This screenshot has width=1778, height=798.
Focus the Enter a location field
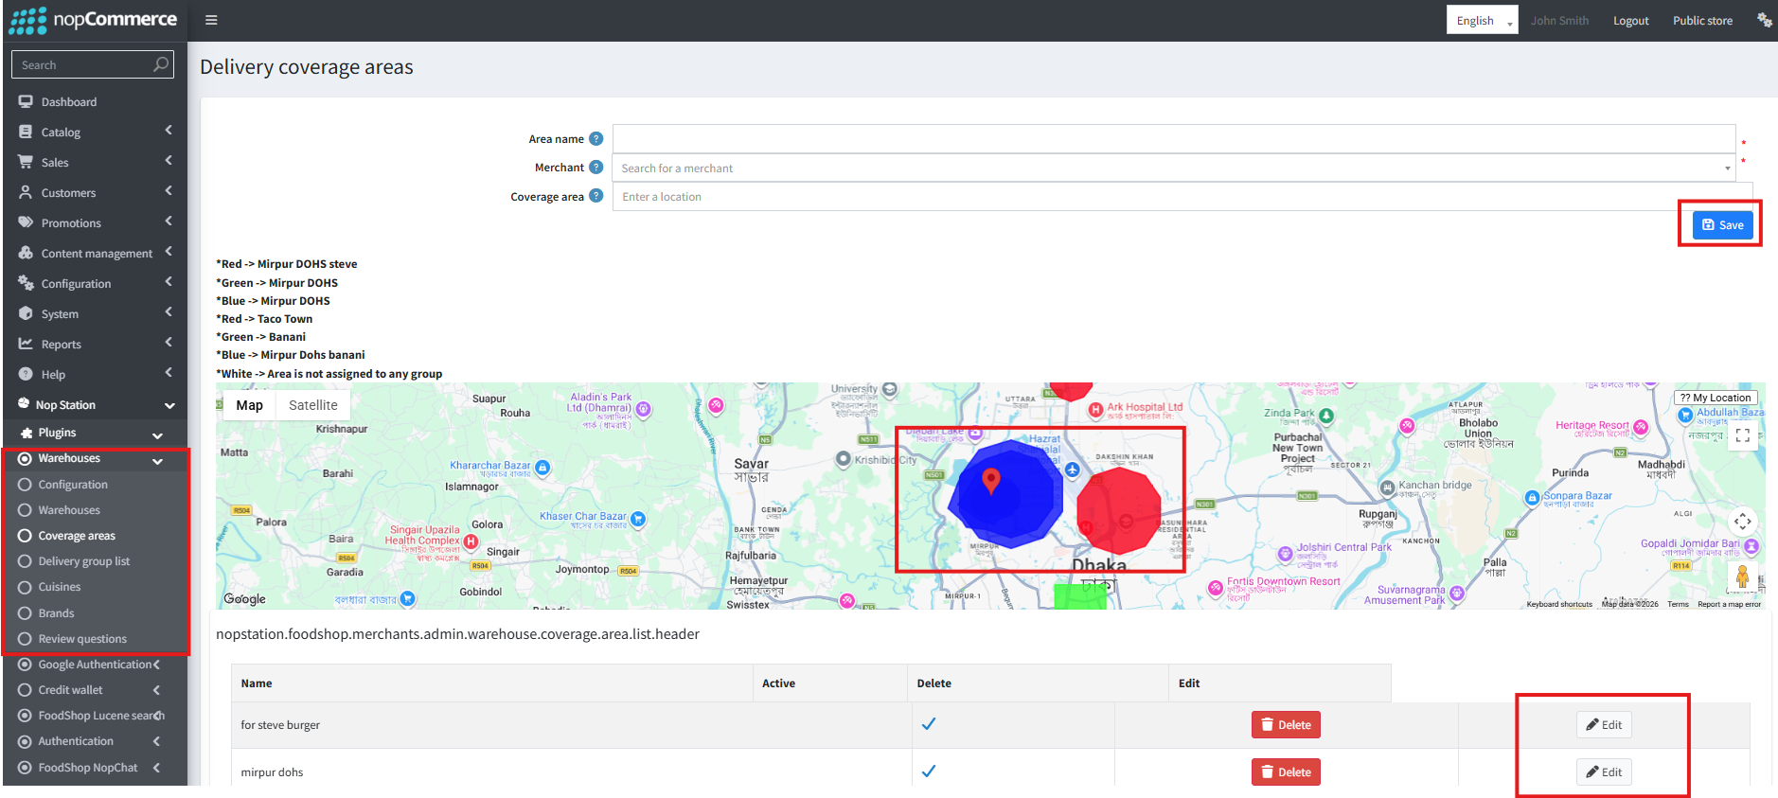point(1182,197)
